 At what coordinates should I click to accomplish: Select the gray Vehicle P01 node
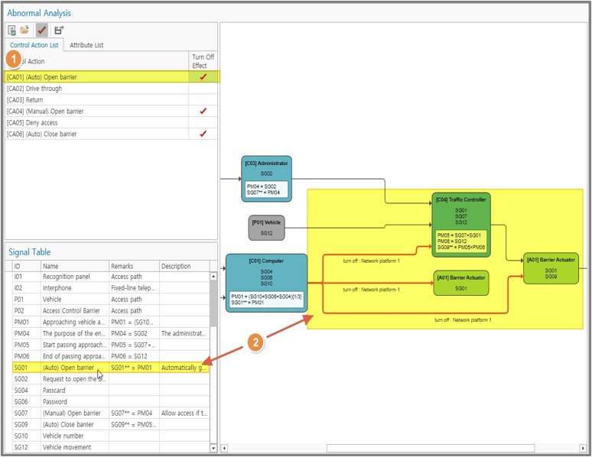pyautogui.click(x=266, y=227)
